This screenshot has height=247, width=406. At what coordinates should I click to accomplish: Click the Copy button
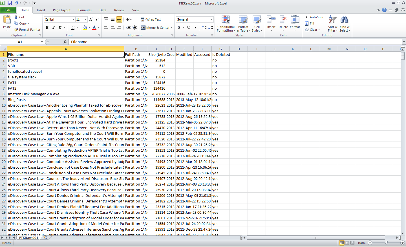pos(21,23)
